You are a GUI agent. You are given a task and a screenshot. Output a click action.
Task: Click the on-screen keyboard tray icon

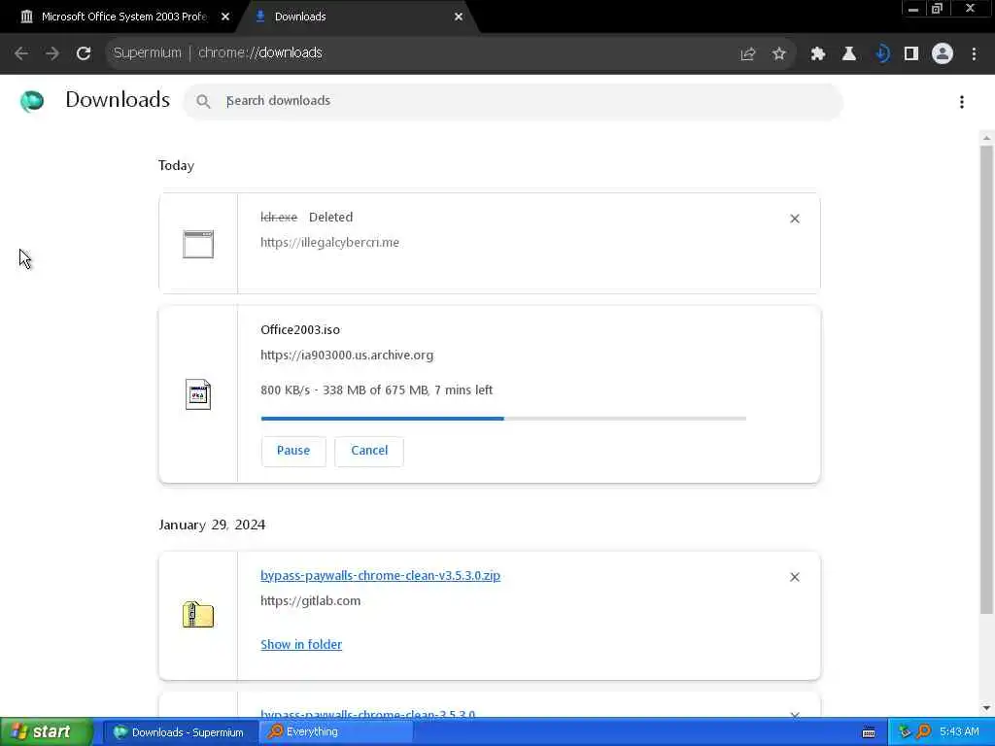[x=869, y=732]
